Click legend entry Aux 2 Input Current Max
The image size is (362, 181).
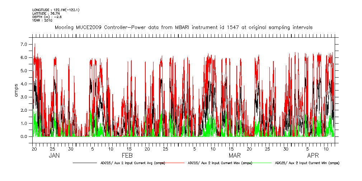pyautogui.click(x=220, y=163)
